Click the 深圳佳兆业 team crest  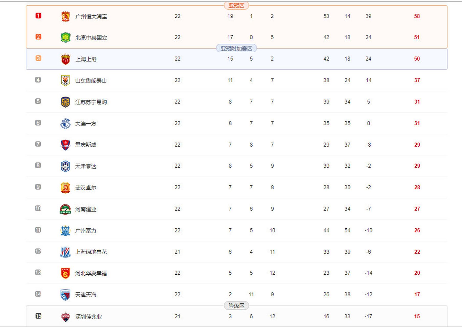(65, 317)
